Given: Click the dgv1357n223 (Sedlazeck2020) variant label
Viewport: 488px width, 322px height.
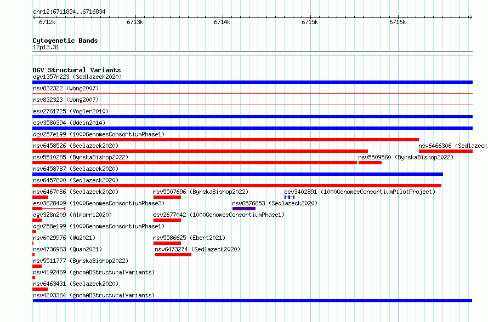Looking at the screenshot, I should point(77,77).
